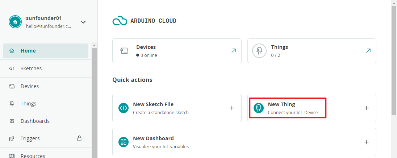Image resolution: width=397 pixels, height=158 pixels.
Task: Click the board icon in Devices card
Action: (124, 51)
